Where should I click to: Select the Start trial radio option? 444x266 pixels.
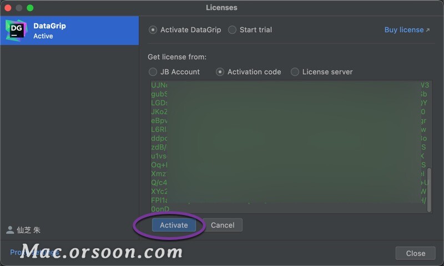coord(232,30)
